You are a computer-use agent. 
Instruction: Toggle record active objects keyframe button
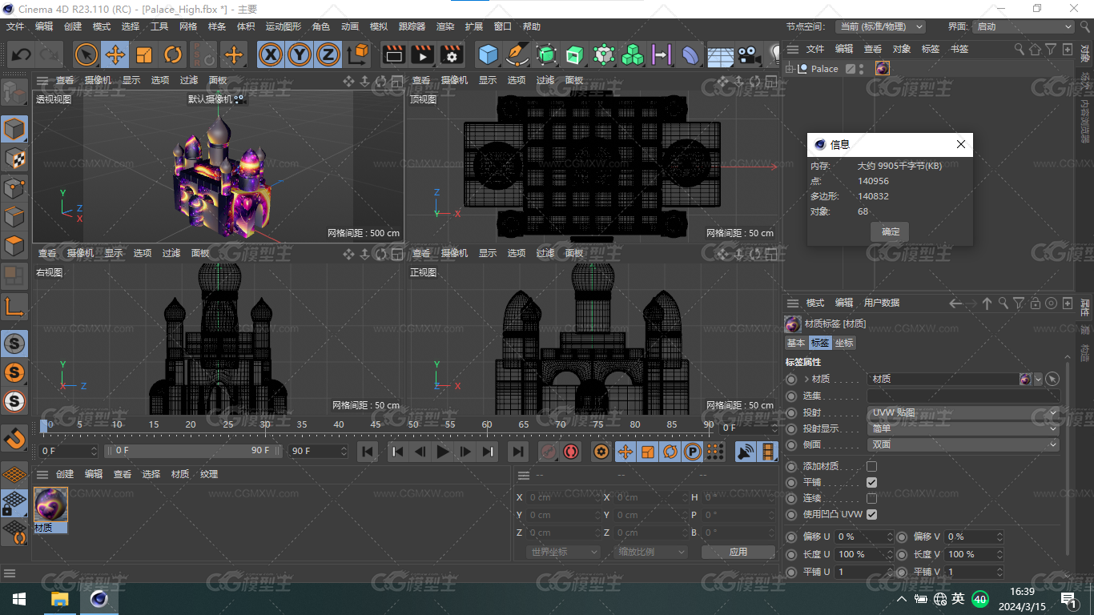[x=548, y=452]
